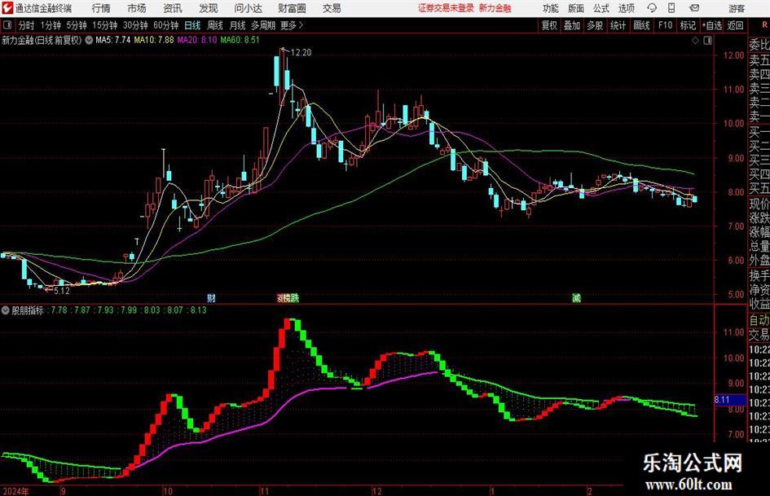Screen dimensions: 770x496
Task: Switch to 分时 period tab
Action: point(27,25)
